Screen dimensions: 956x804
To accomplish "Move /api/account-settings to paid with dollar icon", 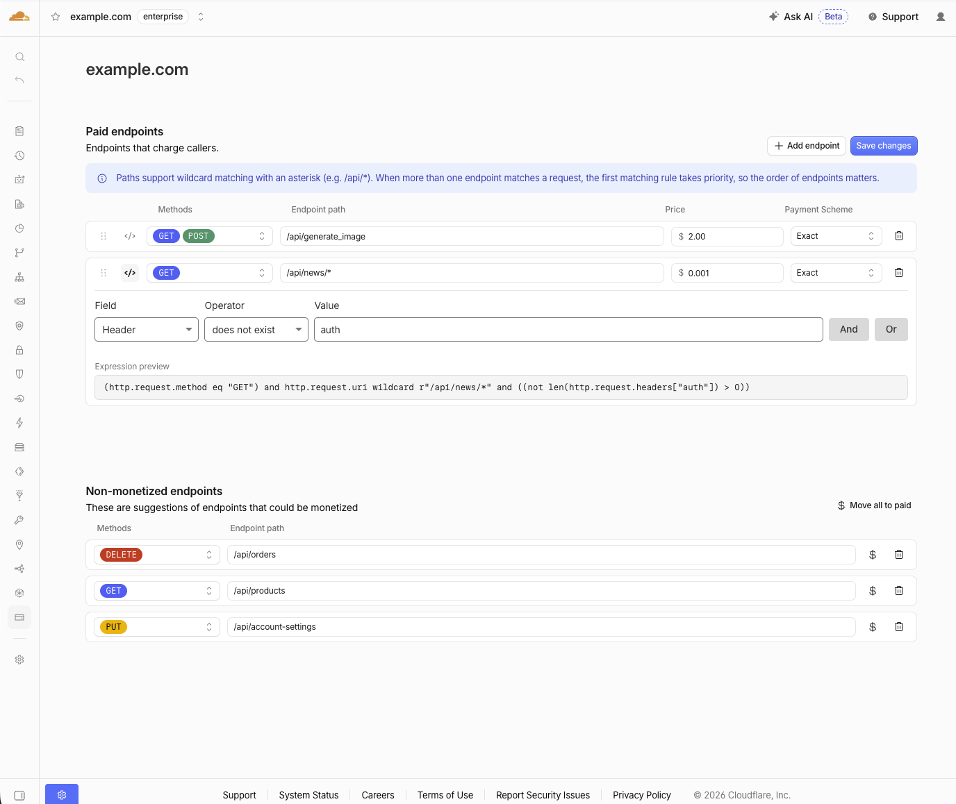I will [x=873, y=627].
